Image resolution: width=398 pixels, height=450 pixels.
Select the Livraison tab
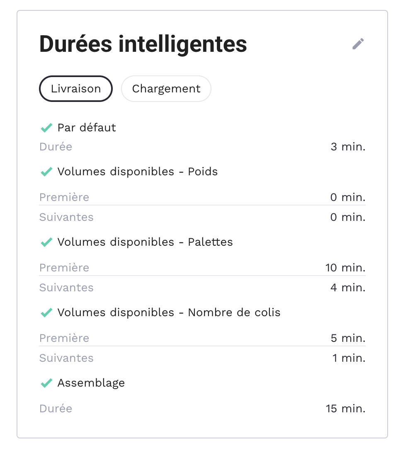[x=76, y=89]
